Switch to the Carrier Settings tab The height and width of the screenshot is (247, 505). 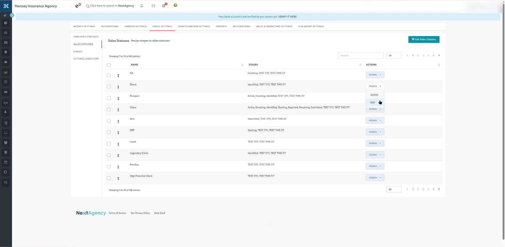[135, 27]
